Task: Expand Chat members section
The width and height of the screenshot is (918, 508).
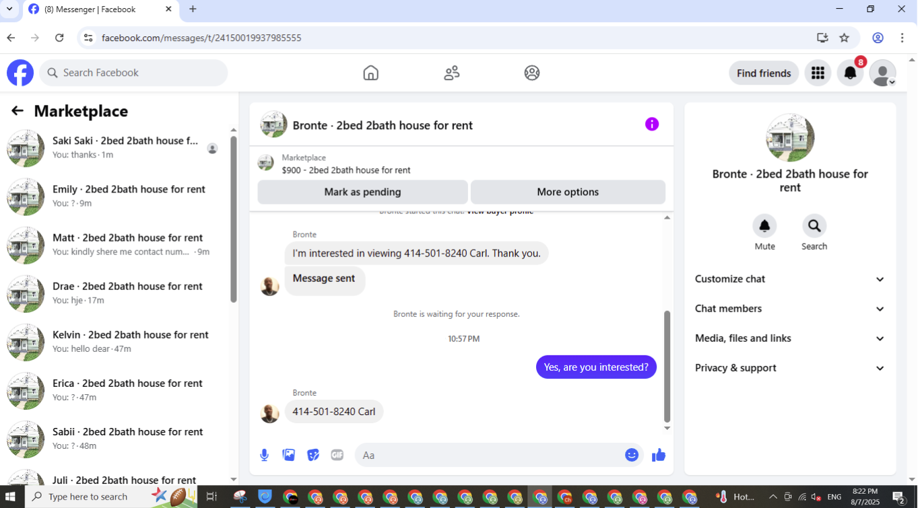Action: (x=790, y=309)
